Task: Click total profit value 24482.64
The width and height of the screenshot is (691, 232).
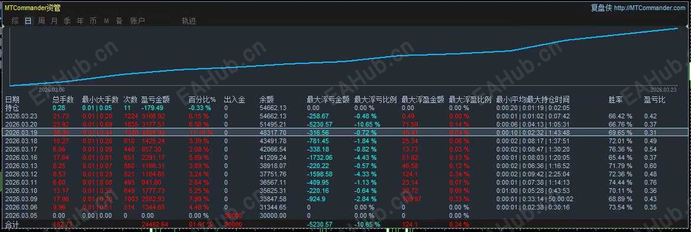Action: pyautogui.click(x=154, y=224)
